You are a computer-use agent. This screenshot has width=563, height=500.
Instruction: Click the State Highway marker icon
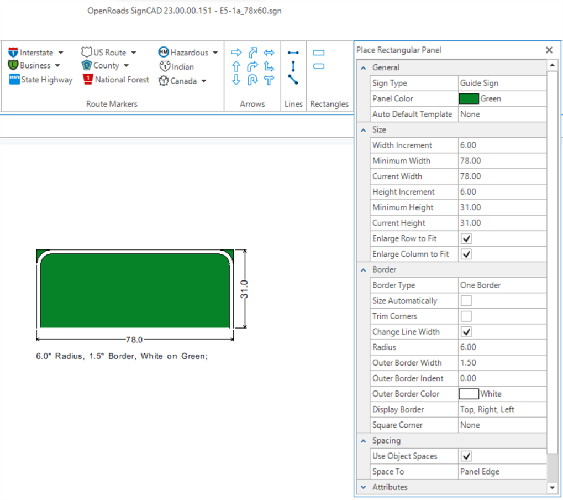(x=14, y=80)
